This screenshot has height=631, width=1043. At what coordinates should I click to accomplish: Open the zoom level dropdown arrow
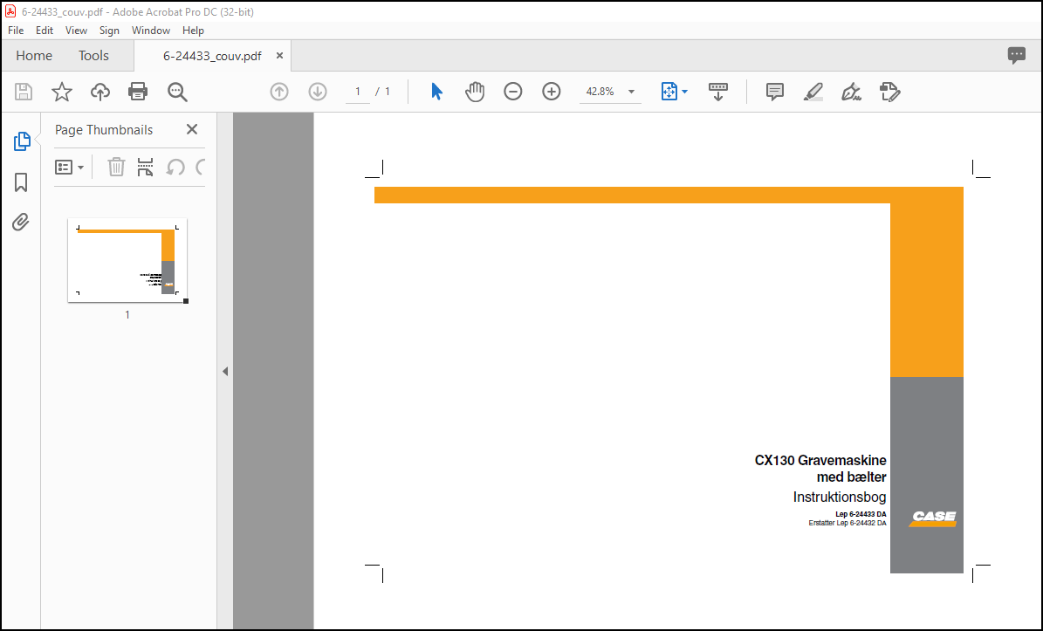pyautogui.click(x=631, y=92)
